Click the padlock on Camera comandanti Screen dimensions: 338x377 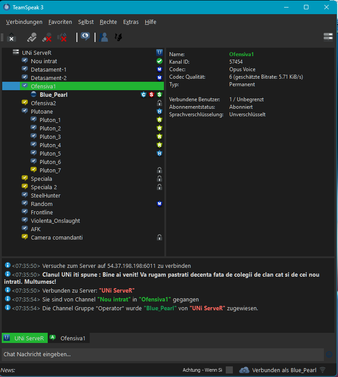[x=160, y=237]
